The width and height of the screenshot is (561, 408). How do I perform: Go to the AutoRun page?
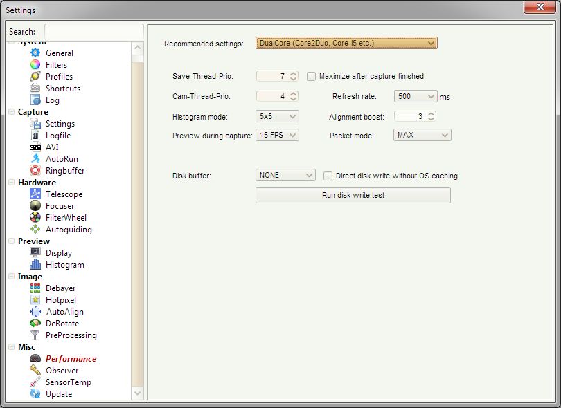tap(62, 158)
